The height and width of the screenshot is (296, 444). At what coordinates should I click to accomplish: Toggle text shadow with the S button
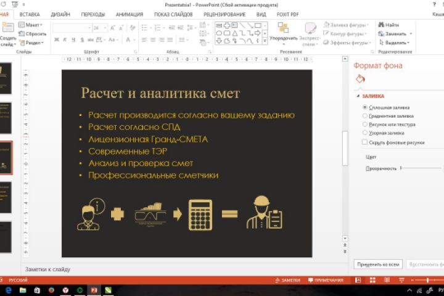pos(82,40)
